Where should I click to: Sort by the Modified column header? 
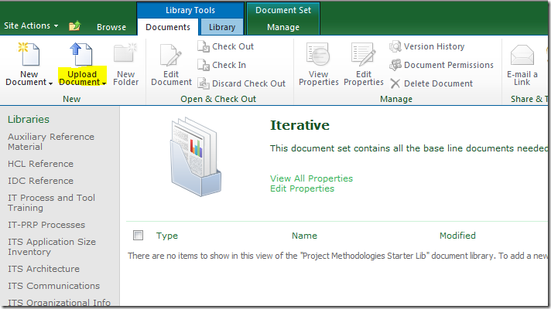click(x=457, y=236)
